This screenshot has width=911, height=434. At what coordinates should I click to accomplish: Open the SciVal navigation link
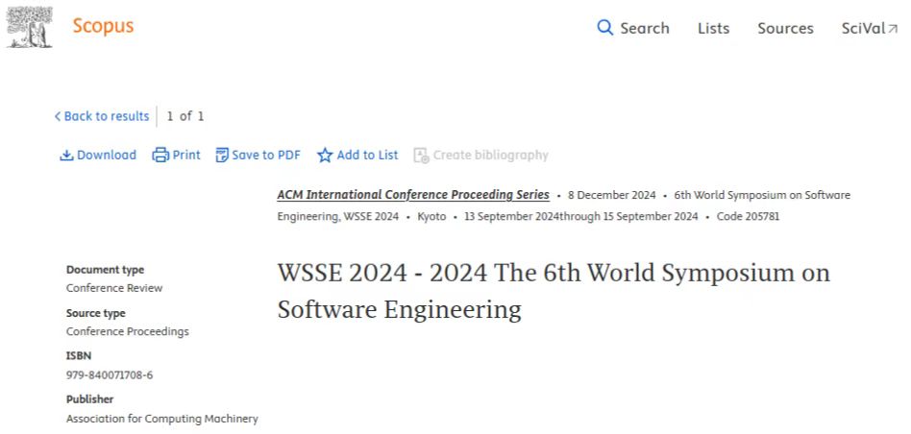(x=862, y=28)
